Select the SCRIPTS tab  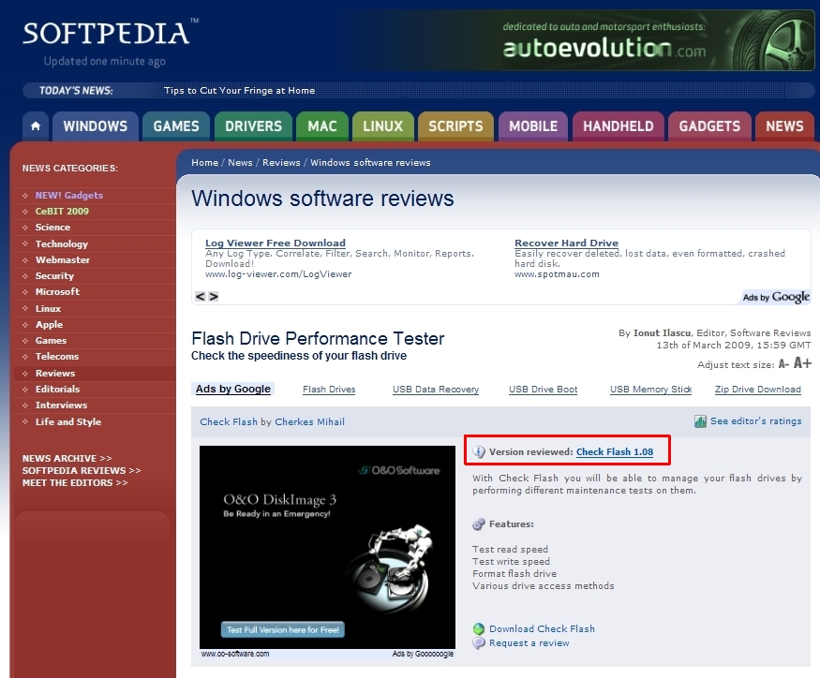click(455, 126)
